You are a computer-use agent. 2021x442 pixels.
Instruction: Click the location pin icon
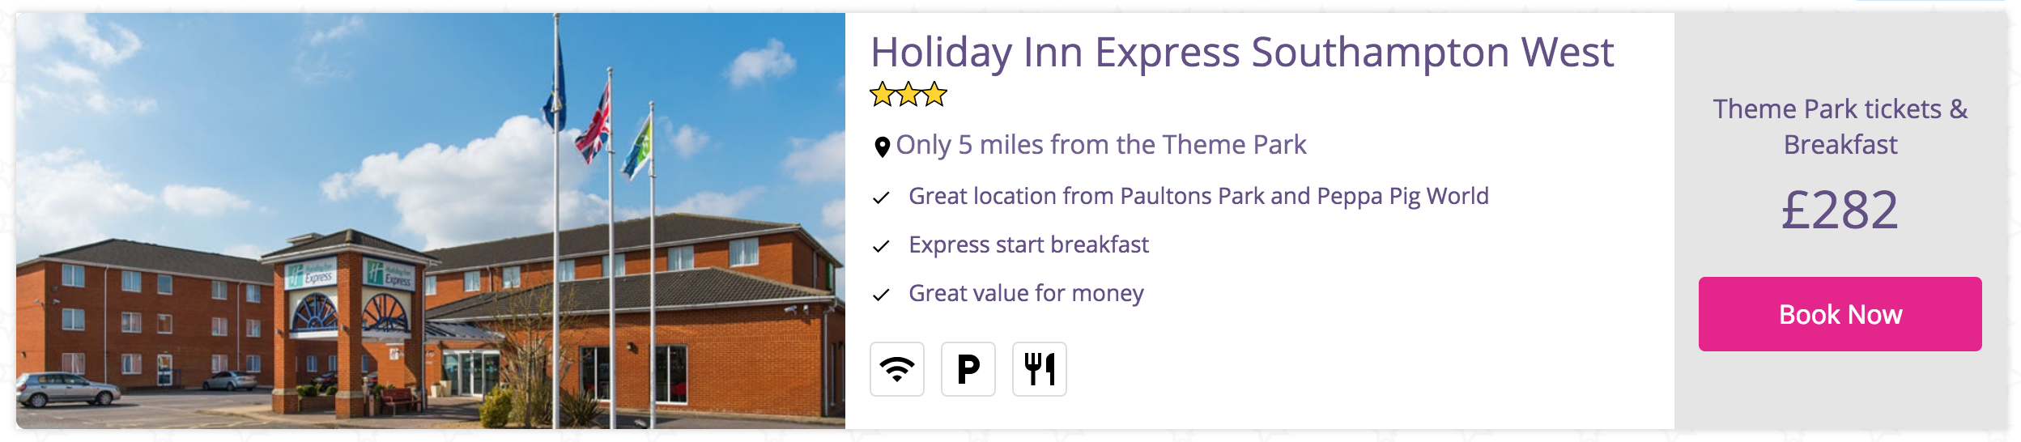pos(882,147)
